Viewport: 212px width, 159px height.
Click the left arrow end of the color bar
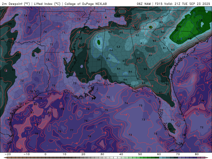5,158
